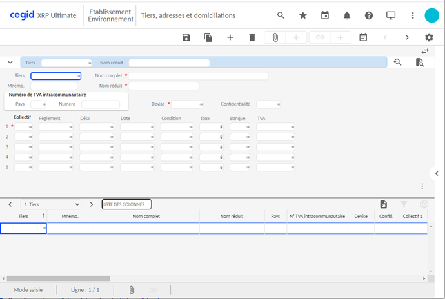The height and width of the screenshot is (299, 445).
Task: Click the save (floppy disk) icon
Action: 186,37
